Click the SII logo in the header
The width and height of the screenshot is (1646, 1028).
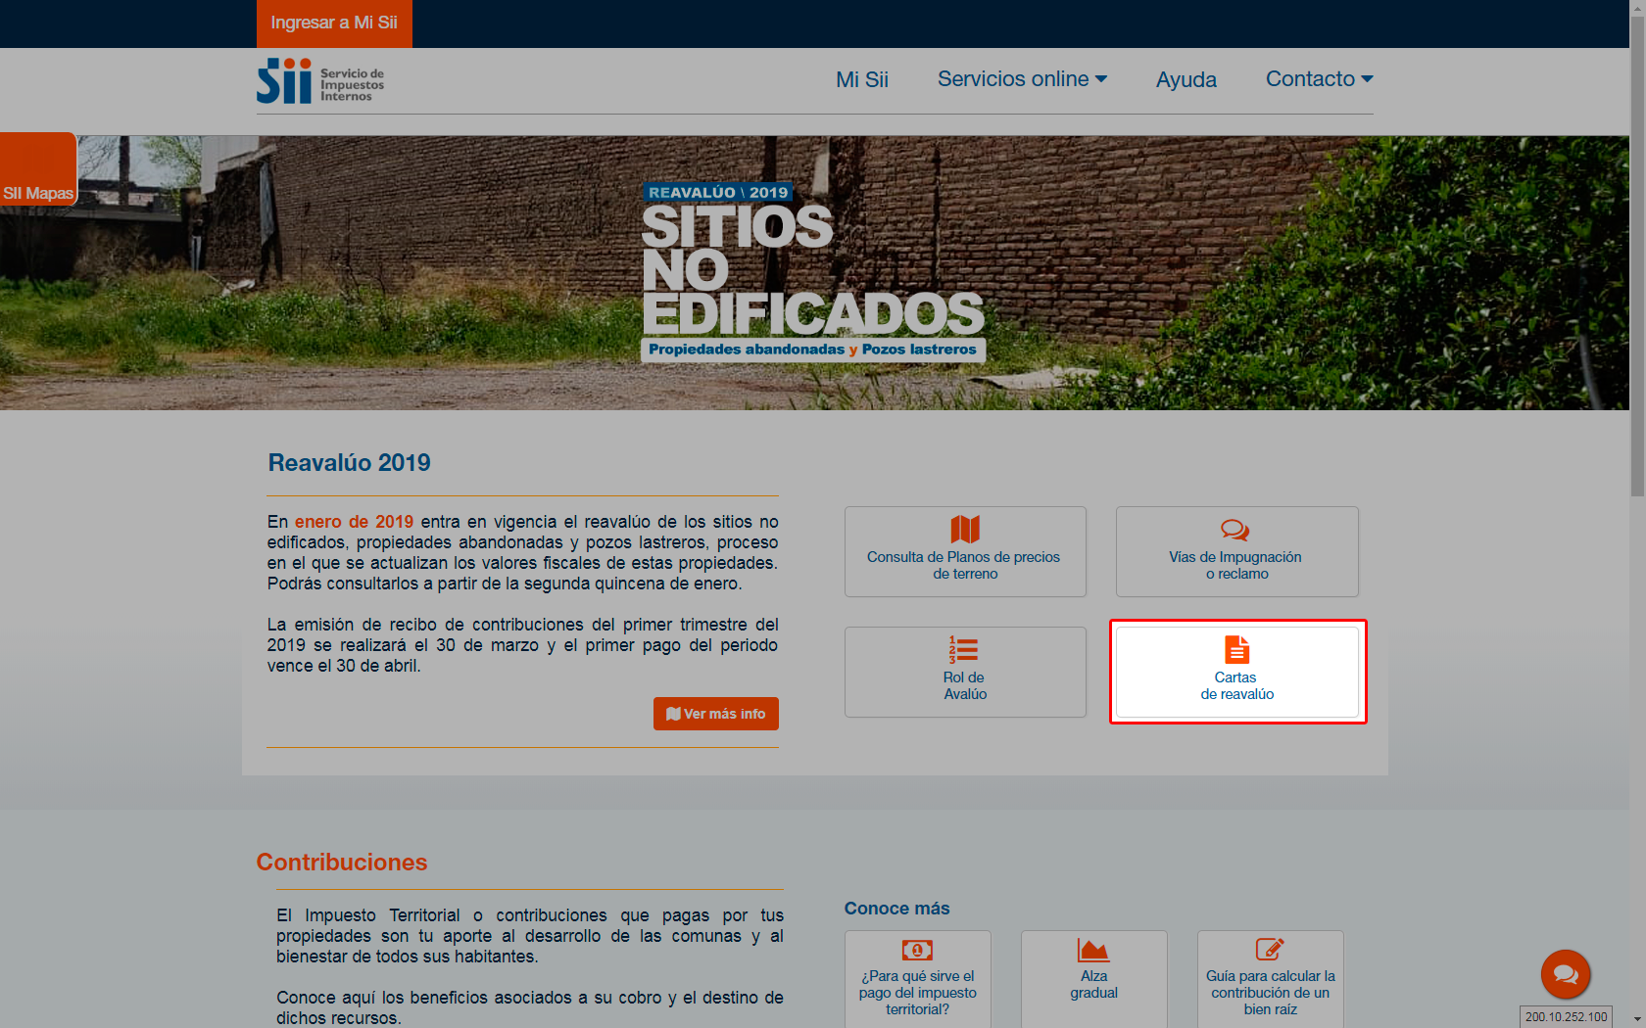click(x=320, y=81)
